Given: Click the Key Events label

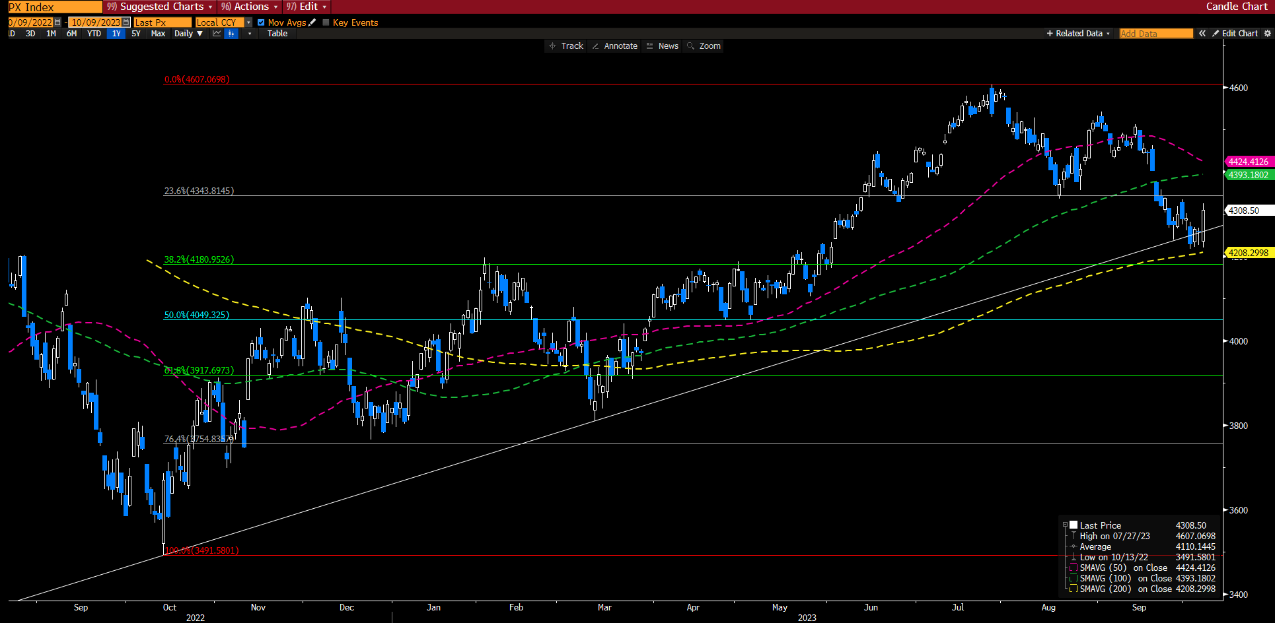Looking at the screenshot, I should pos(355,22).
